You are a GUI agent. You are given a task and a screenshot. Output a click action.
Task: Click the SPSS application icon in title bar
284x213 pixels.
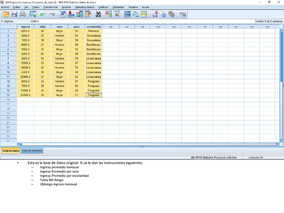2,2
